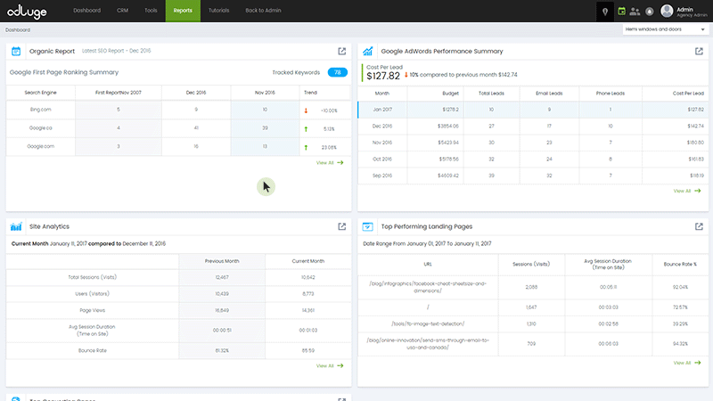The image size is (713, 401).
Task: Open the Dashboard menu item
Action: tap(86, 11)
